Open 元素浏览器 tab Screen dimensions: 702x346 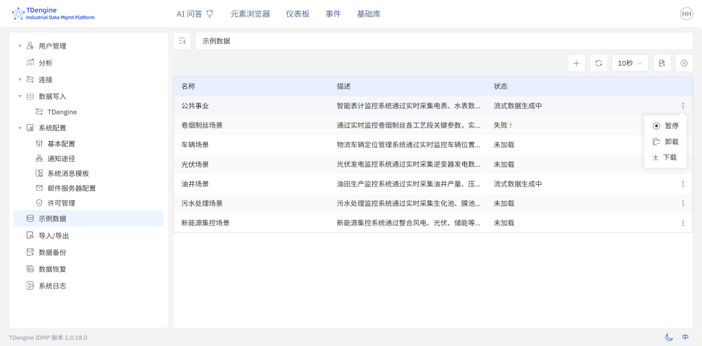pyautogui.click(x=250, y=14)
